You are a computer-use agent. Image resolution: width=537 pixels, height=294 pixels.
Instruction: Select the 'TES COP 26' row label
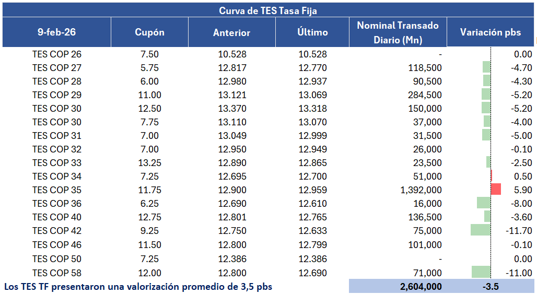point(57,54)
